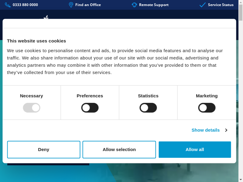
Task: Enable the Statistics cookies toggle
Action: [148, 108]
